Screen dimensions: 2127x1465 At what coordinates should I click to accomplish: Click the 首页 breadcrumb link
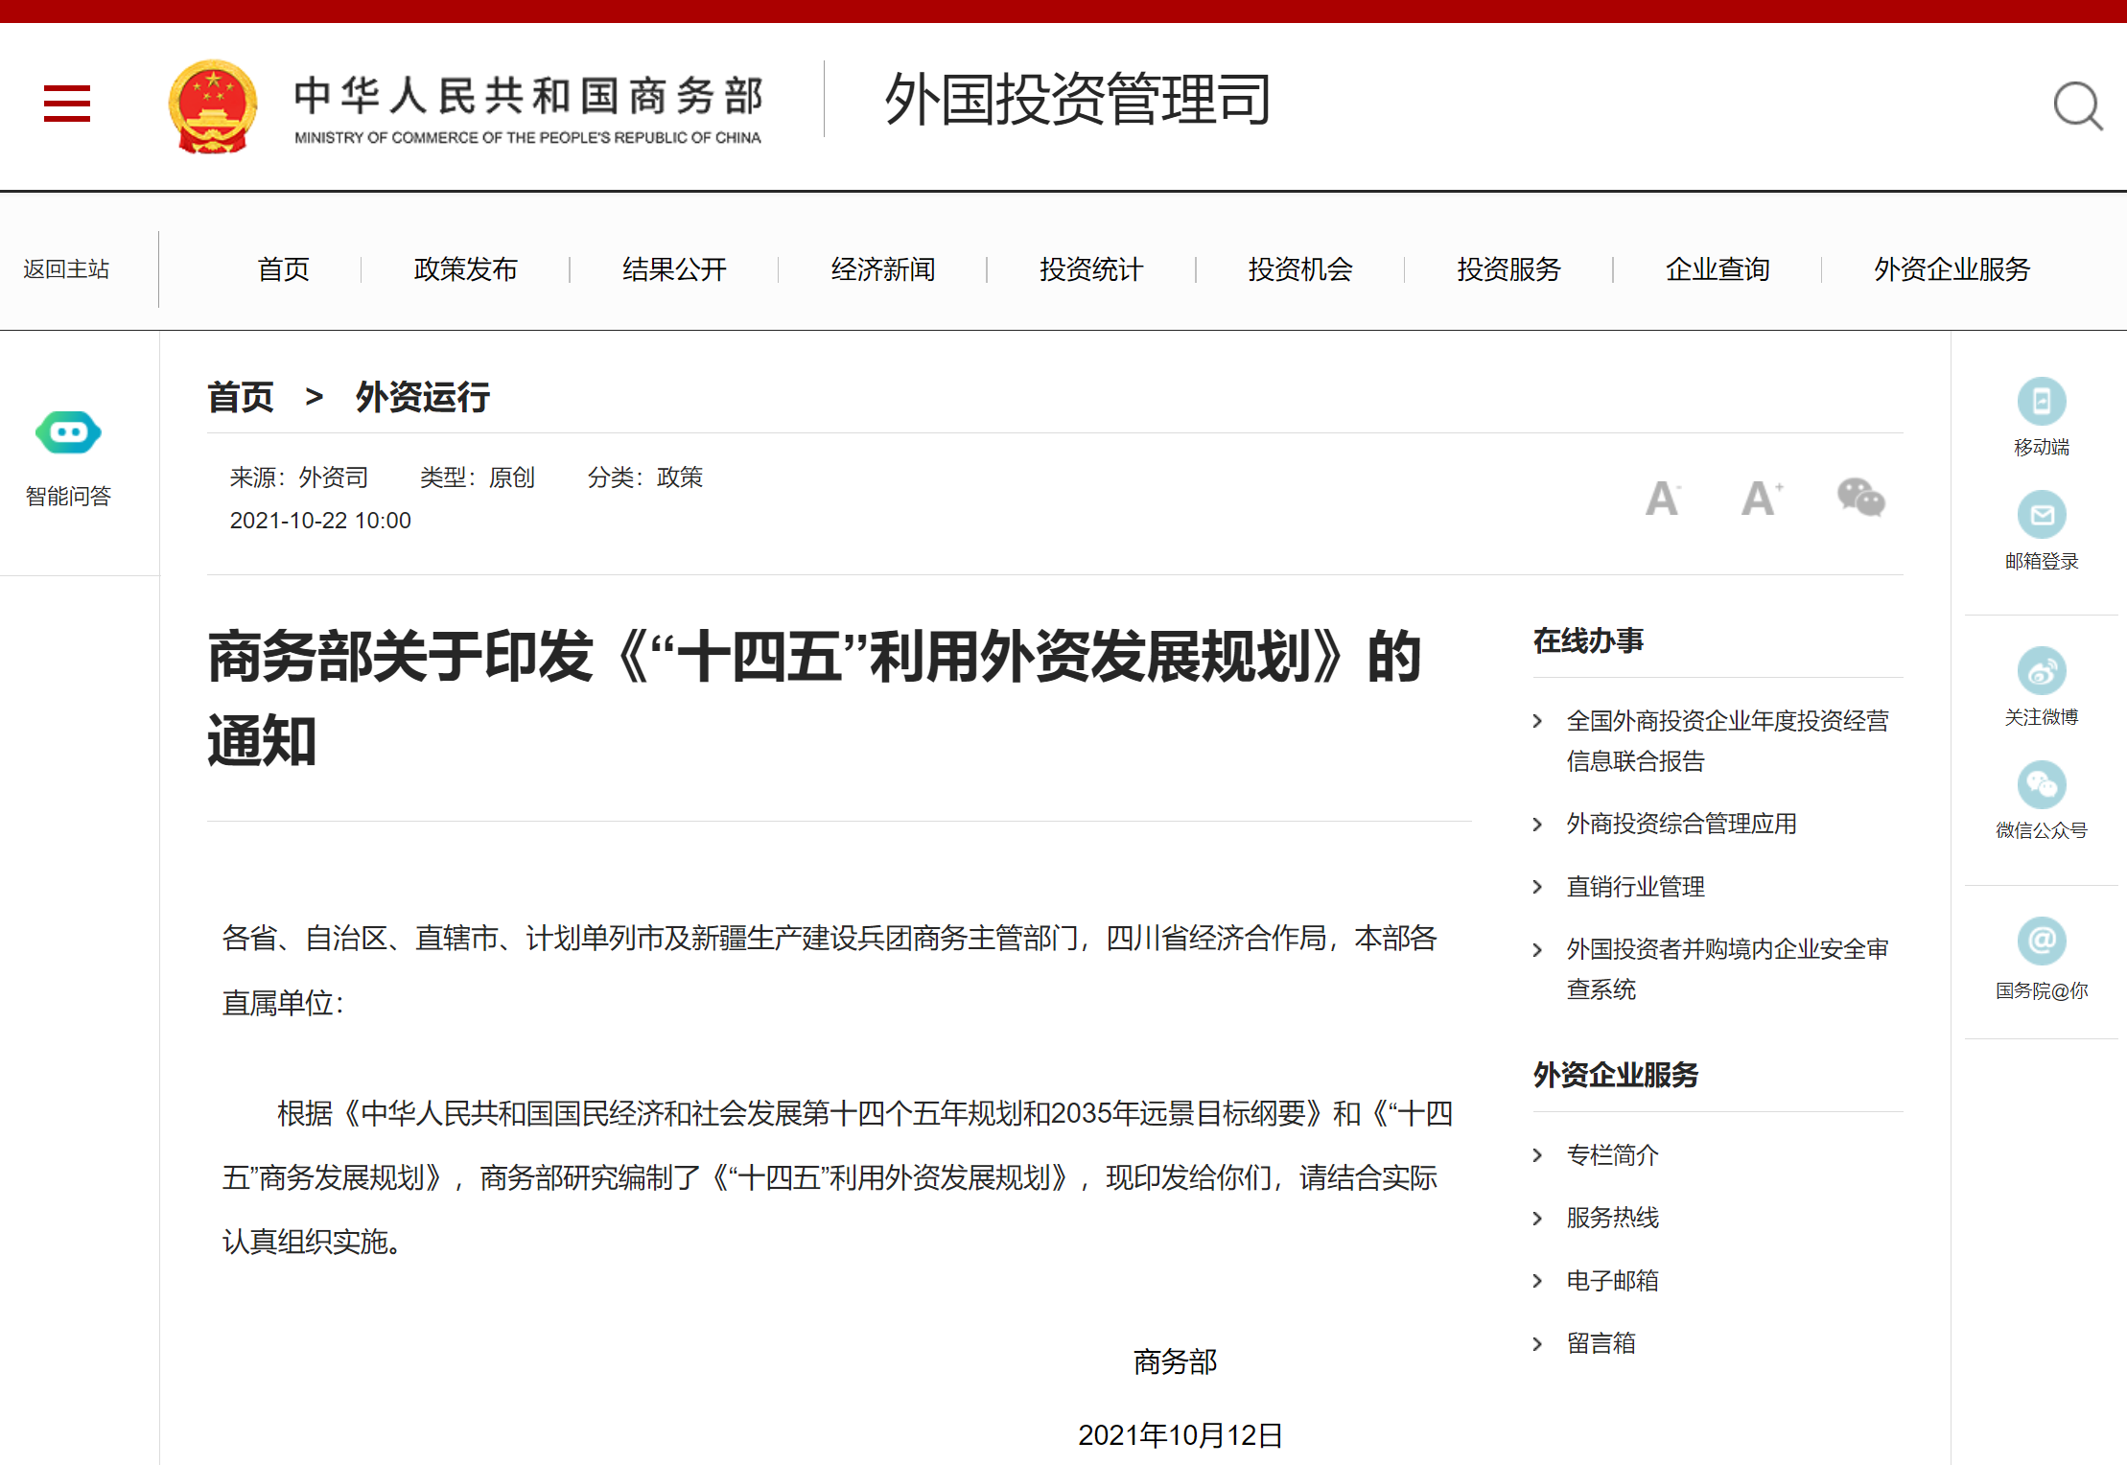pos(241,397)
